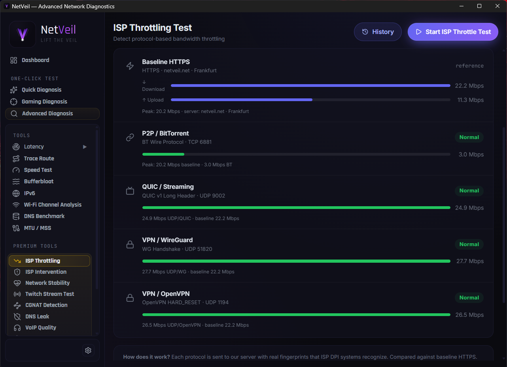Click the P2P / BitTorrent speed bar
This screenshot has height=367, width=507.
(296, 154)
